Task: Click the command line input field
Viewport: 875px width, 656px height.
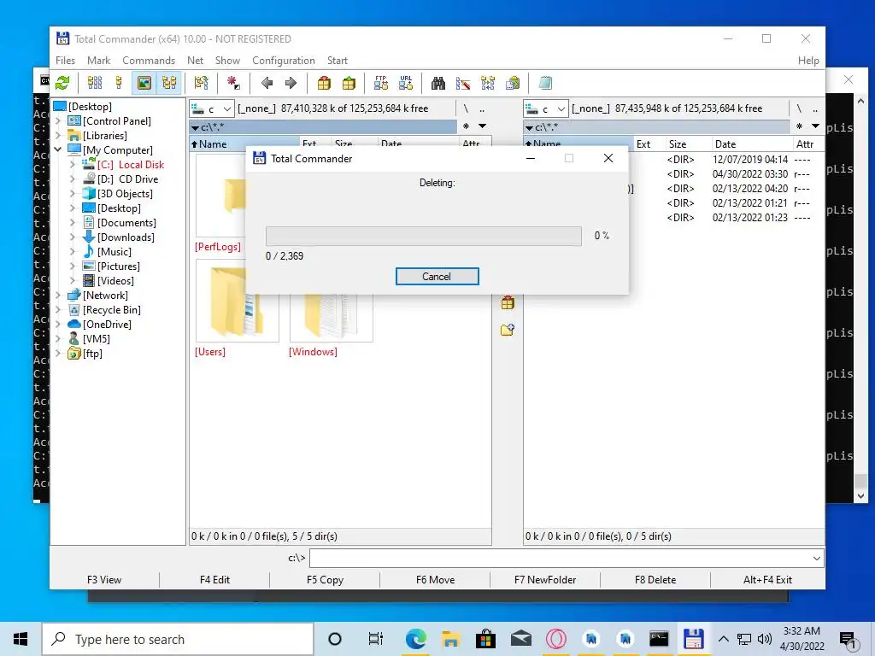Action: coord(560,558)
